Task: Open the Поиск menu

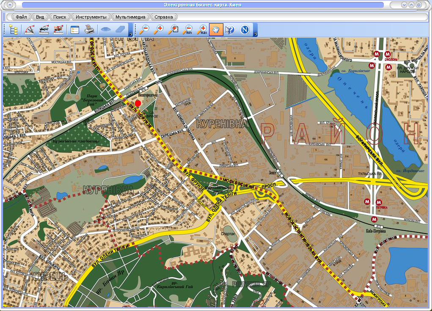Action: coord(60,17)
